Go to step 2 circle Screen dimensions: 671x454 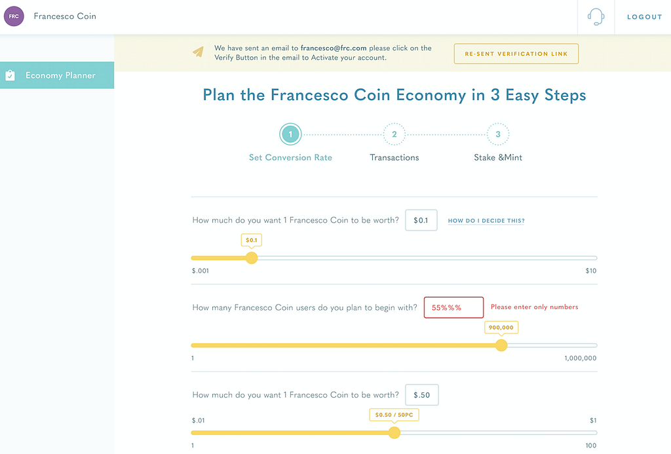[394, 135]
